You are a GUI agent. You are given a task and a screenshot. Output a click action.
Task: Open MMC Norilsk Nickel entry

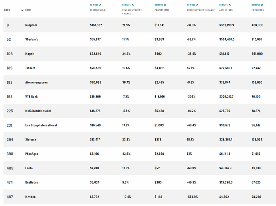pos(38,111)
